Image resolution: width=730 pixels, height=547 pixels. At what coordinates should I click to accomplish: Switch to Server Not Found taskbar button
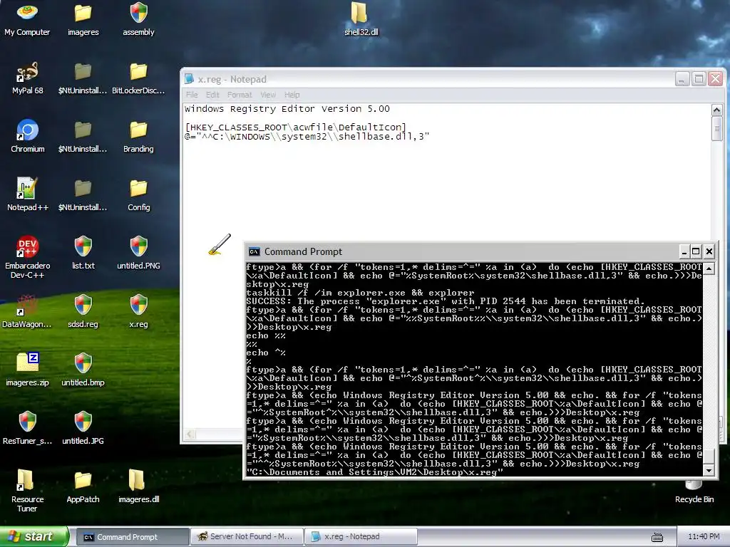click(247, 537)
